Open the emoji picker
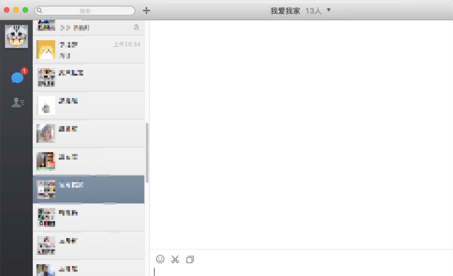 pos(160,259)
